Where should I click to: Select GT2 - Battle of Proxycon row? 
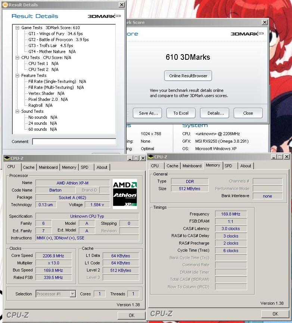tap(59, 40)
